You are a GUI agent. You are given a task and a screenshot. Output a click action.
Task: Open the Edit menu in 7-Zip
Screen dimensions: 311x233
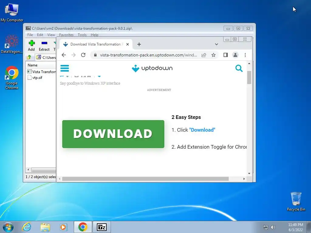tap(40, 35)
